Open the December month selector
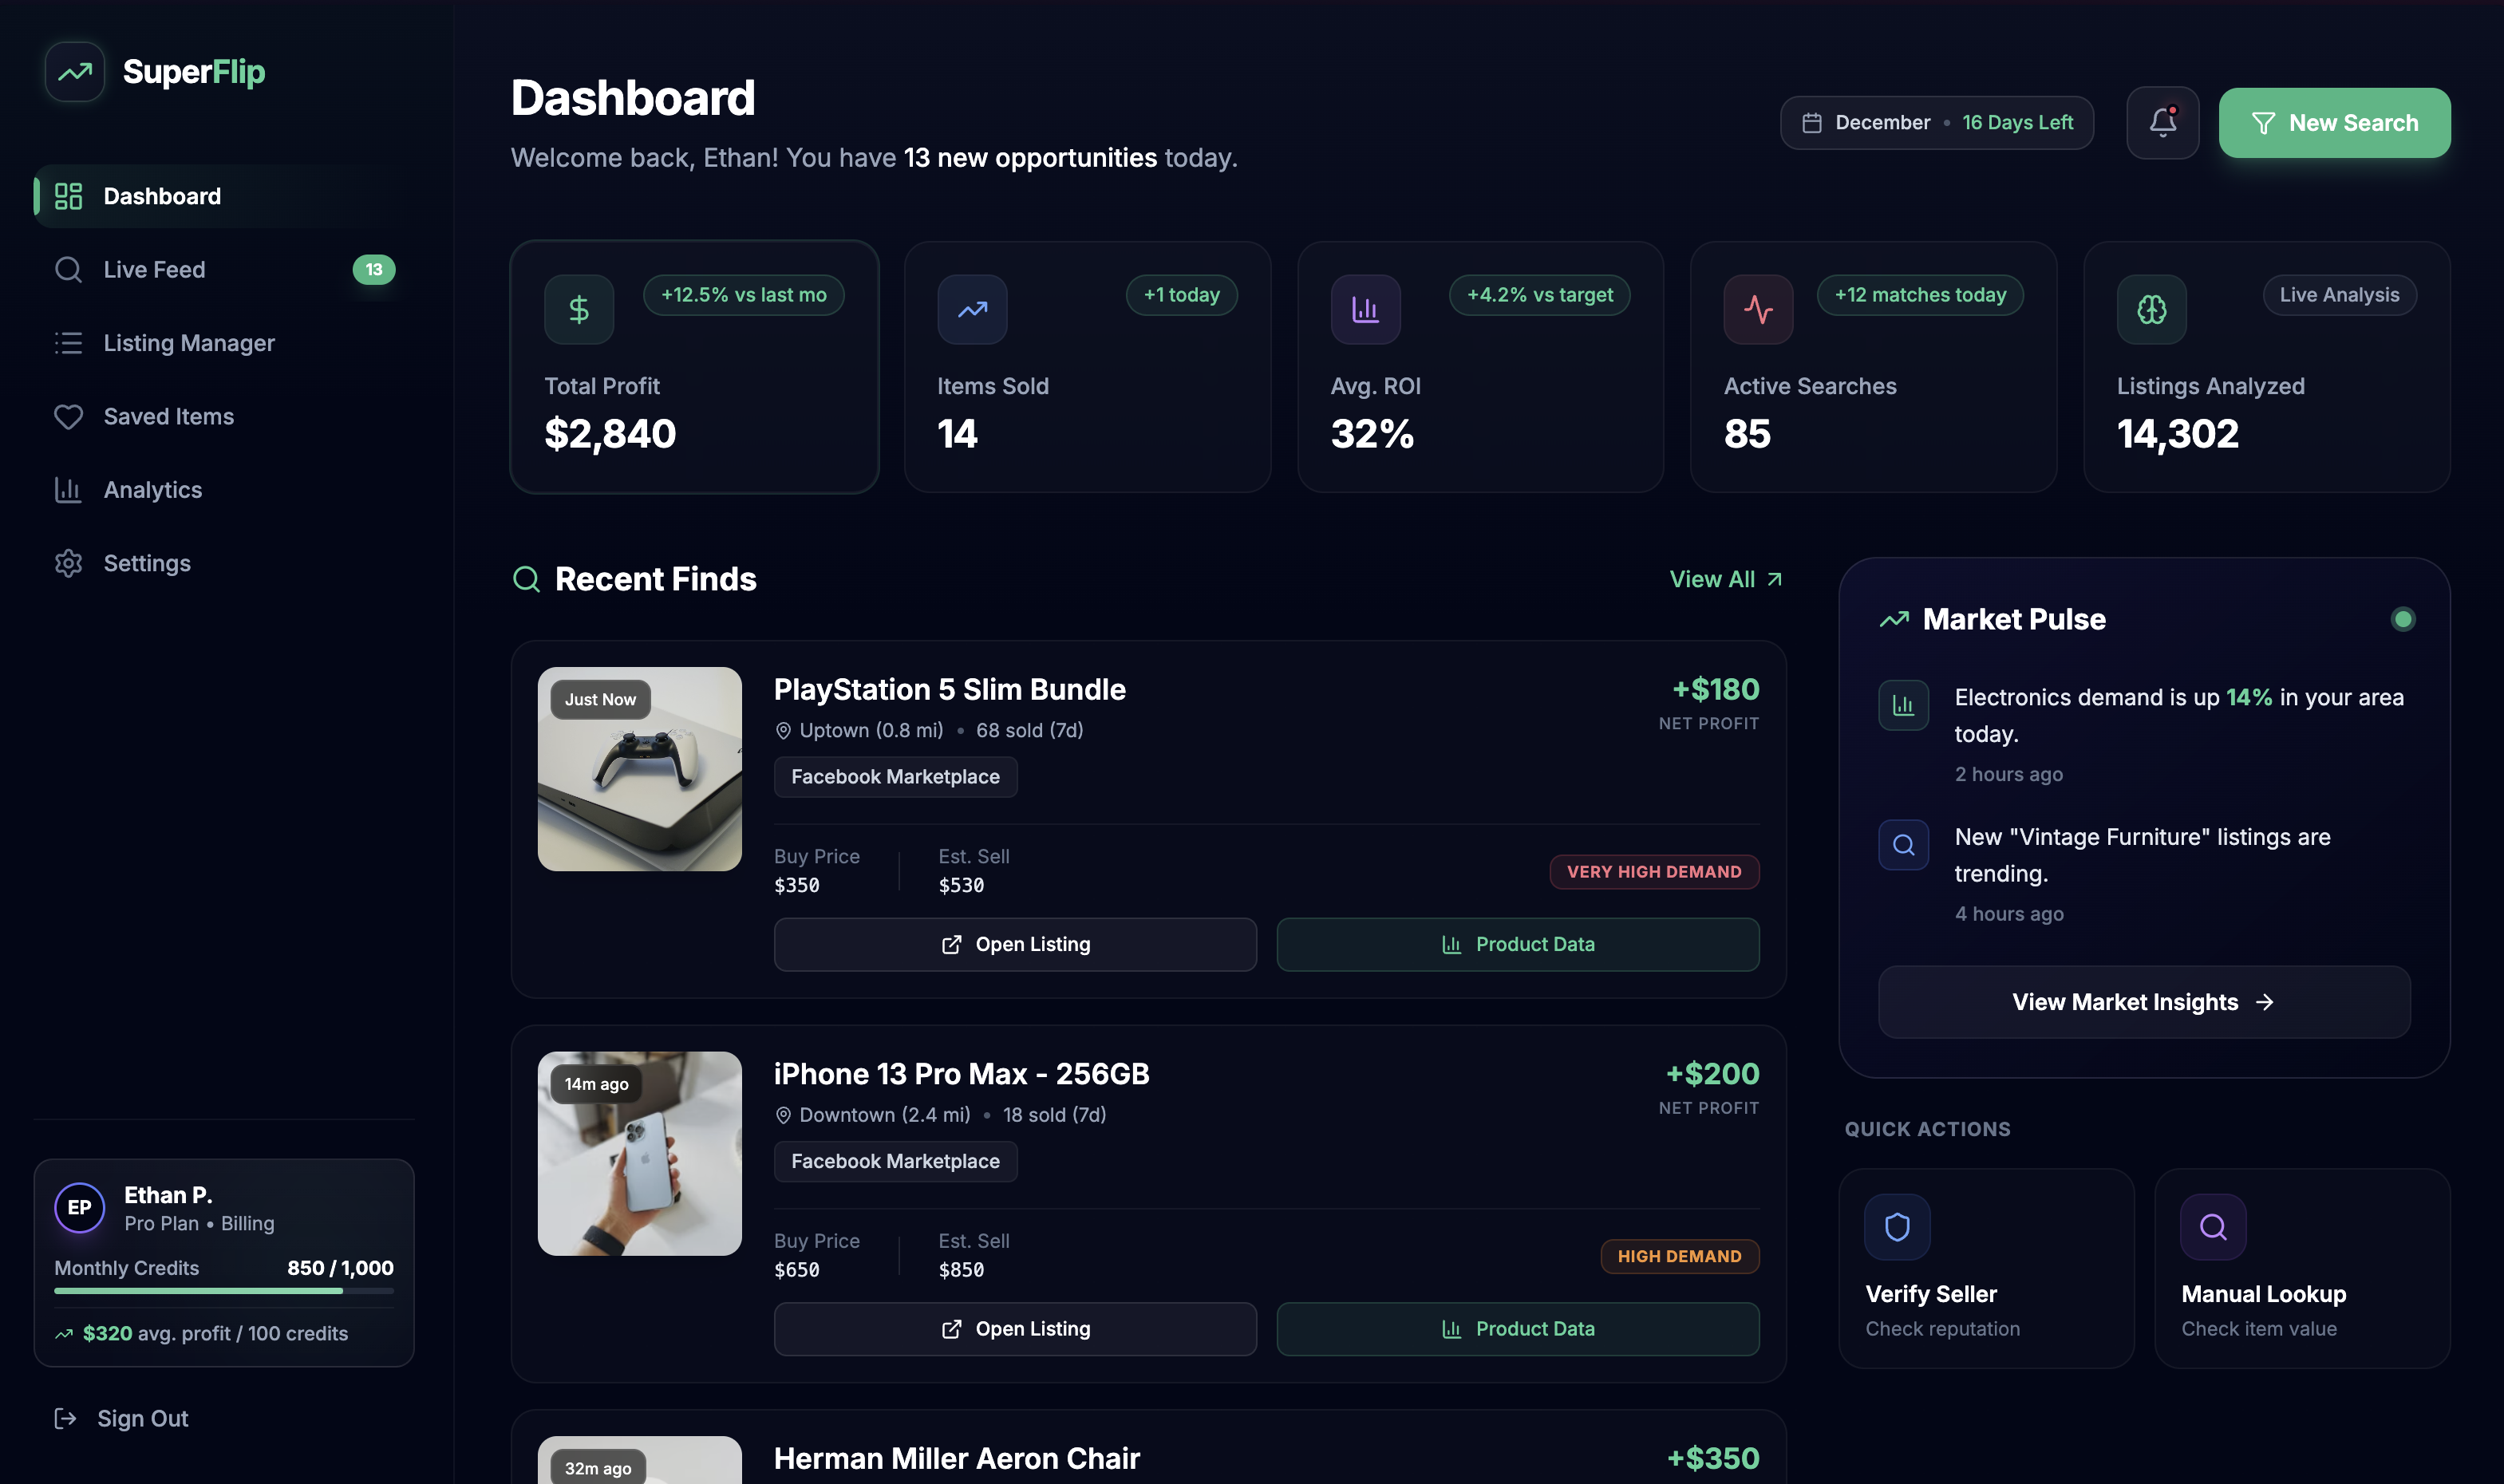This screenshot has height=1484, width=2504. [x=1936, y=122]
